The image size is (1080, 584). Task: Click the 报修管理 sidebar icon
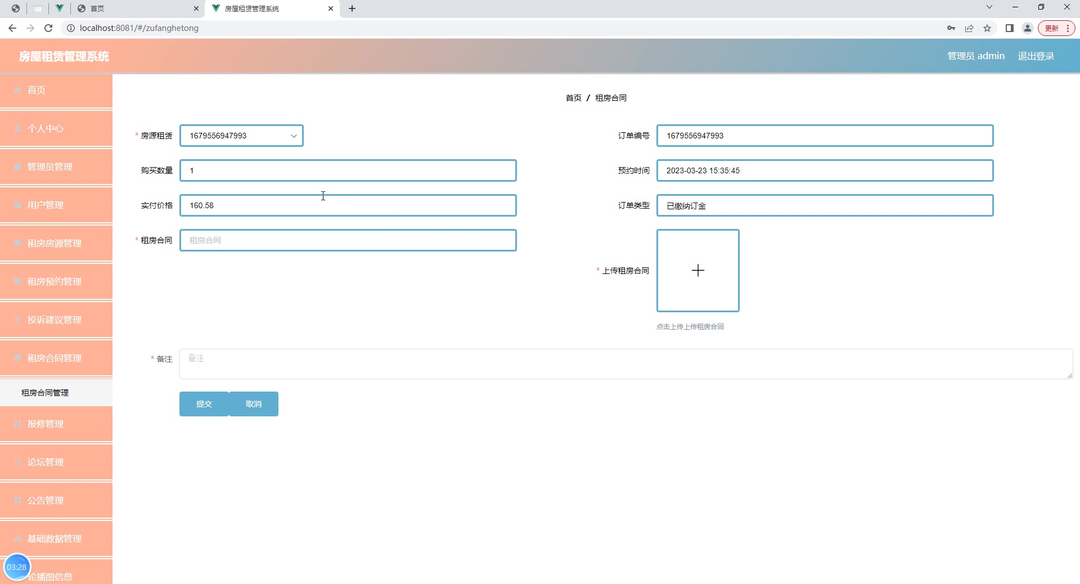click(x=17, y=424)
